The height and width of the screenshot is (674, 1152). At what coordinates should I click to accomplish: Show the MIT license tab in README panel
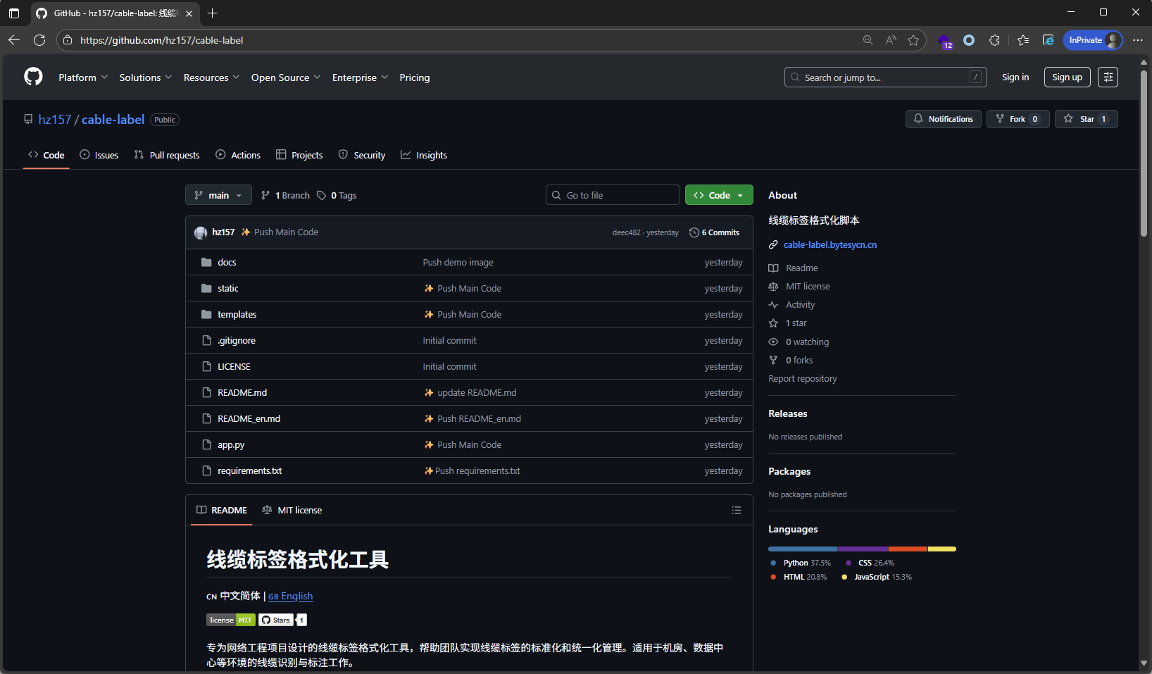point(292,510)
